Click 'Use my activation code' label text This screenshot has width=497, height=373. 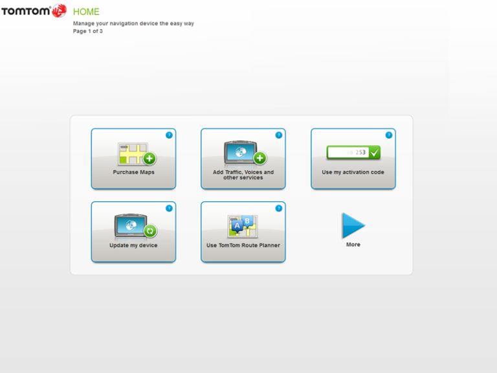(x=353, y=172)
